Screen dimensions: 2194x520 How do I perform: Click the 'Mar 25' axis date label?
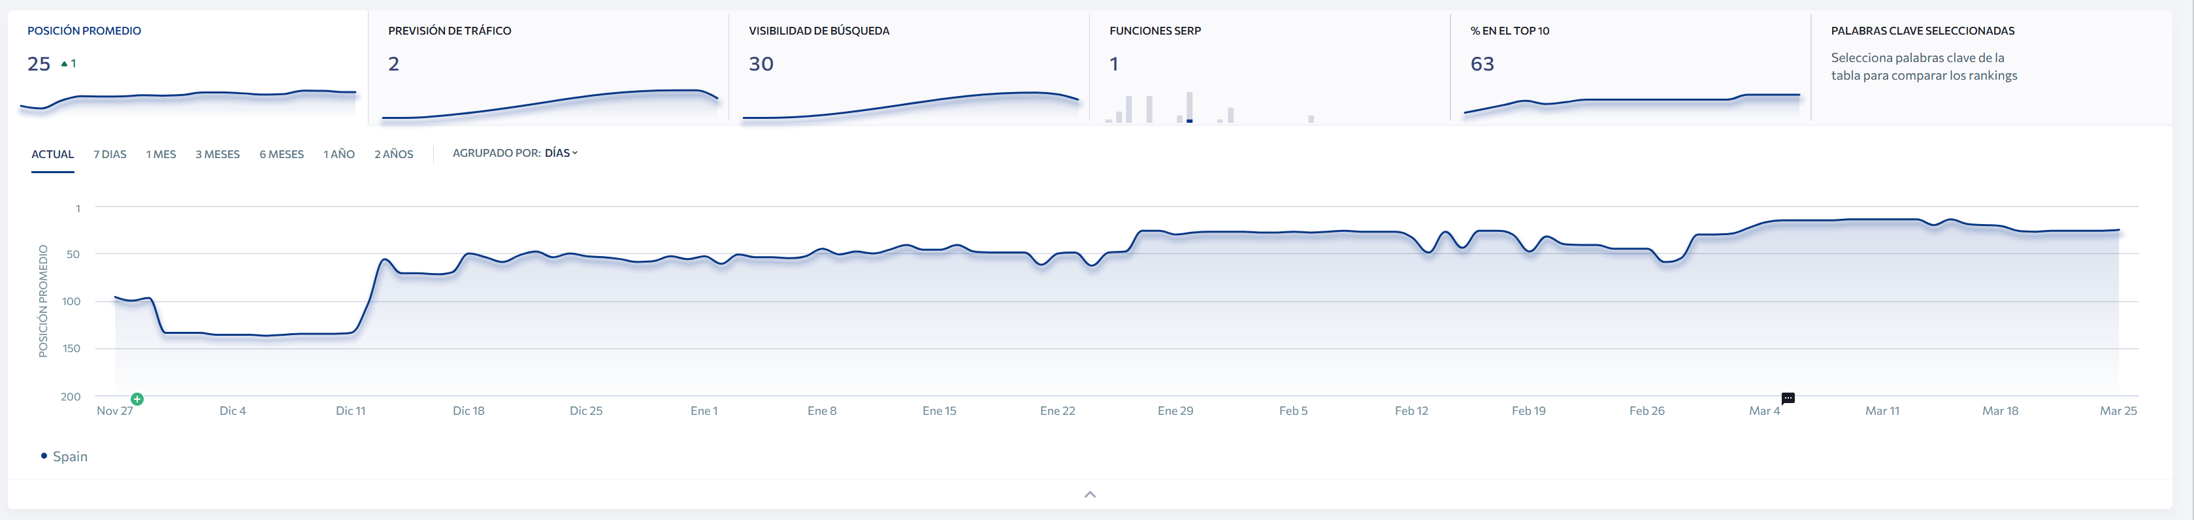2118,411
